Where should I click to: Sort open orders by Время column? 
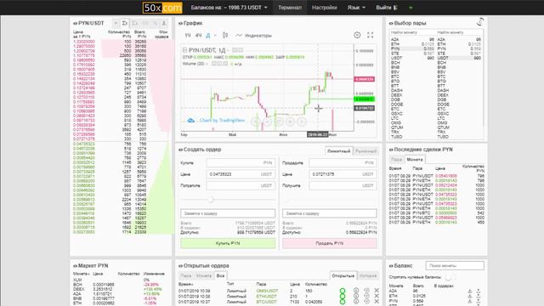click(184, 284)
